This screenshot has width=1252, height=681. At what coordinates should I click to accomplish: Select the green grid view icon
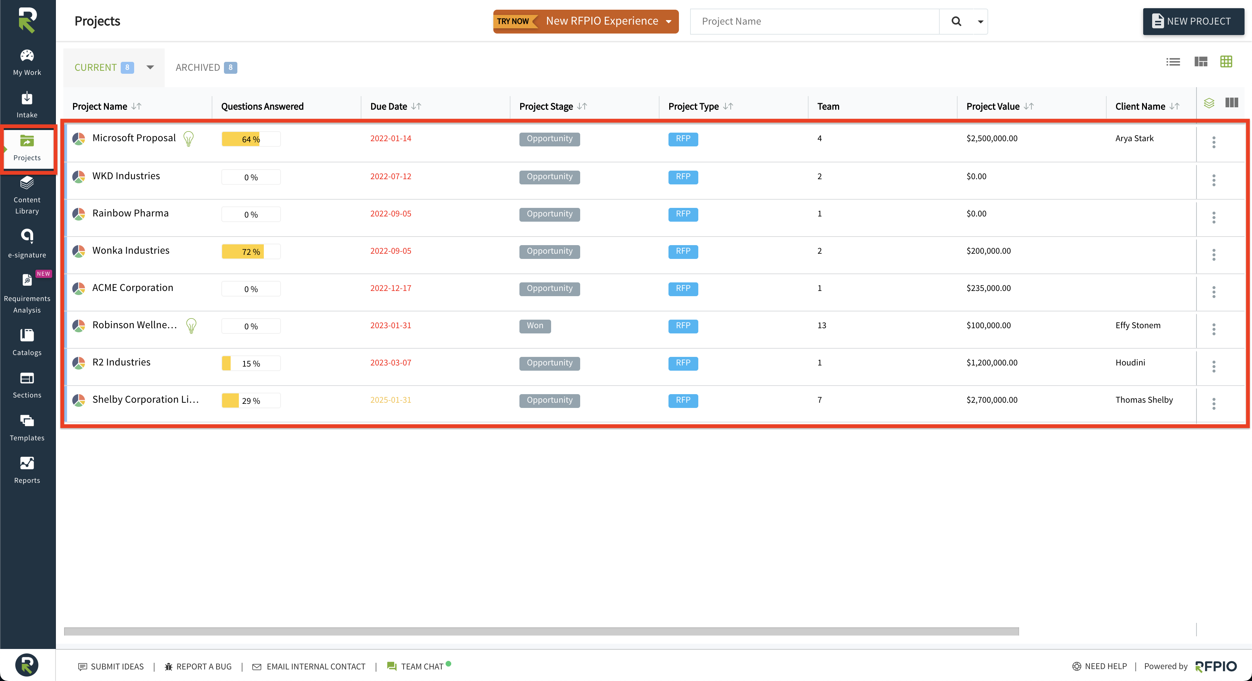tap(1226, 62)
